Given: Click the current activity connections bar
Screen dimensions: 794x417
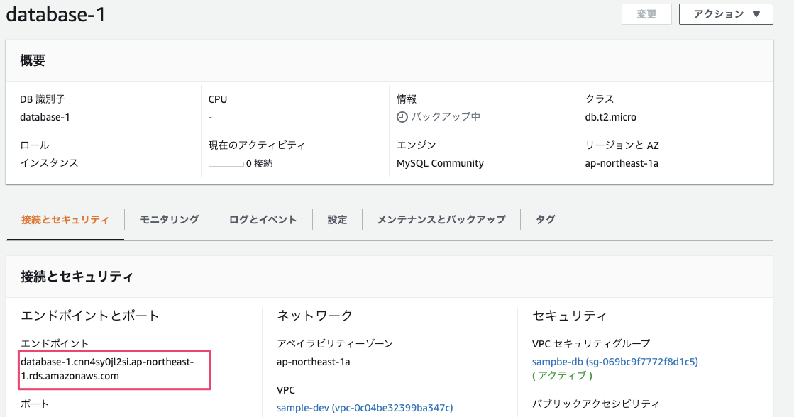Looking at the screenshot, I should (x=226, y=164).
